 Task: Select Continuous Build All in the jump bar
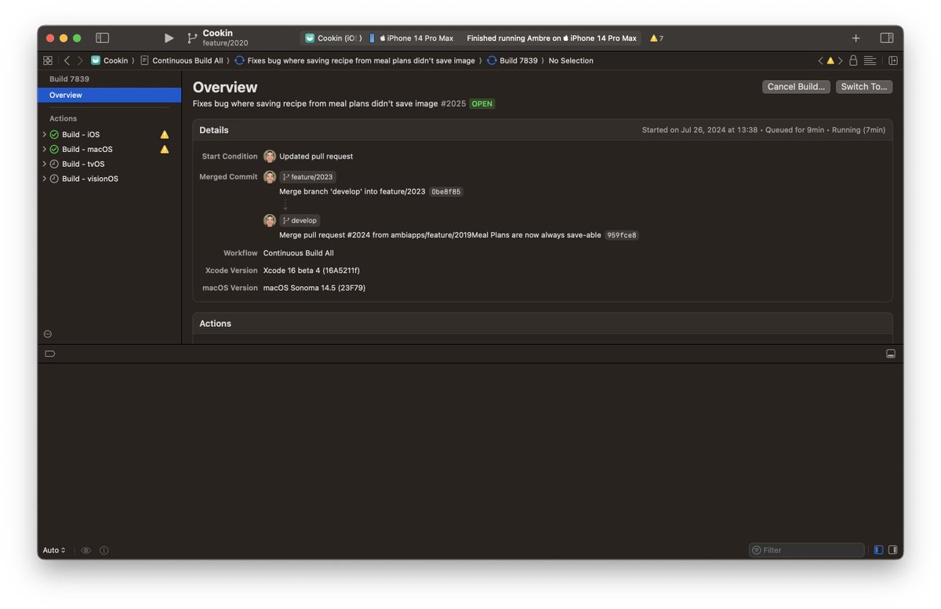tap(181, 60)
